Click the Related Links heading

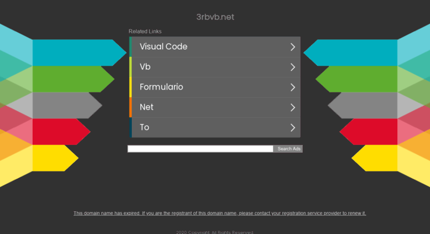[145, 32]
